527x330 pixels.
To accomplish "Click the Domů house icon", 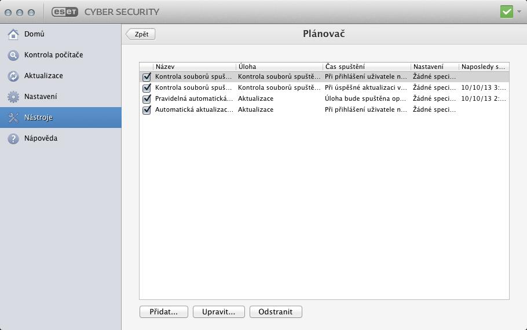I will (x=13, y=34).
